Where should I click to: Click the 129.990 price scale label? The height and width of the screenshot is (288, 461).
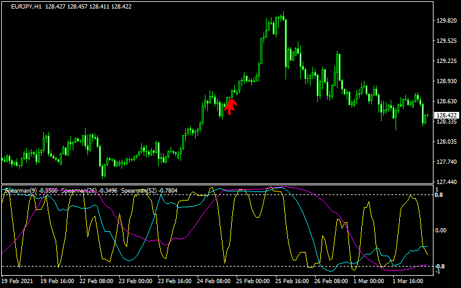(446, 21)
